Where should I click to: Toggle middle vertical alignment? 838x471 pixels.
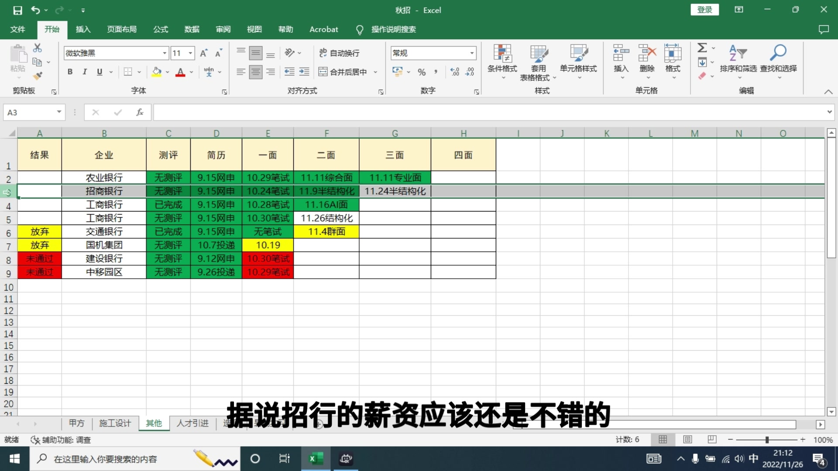coord(256,53)
